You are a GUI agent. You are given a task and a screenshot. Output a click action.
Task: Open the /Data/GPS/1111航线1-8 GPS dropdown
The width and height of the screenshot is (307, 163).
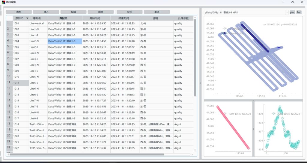(287, 12)
